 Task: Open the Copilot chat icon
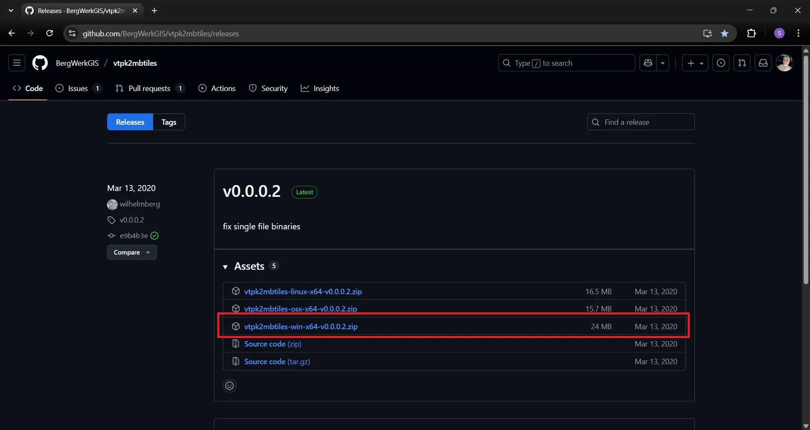(x=648, y=63)
